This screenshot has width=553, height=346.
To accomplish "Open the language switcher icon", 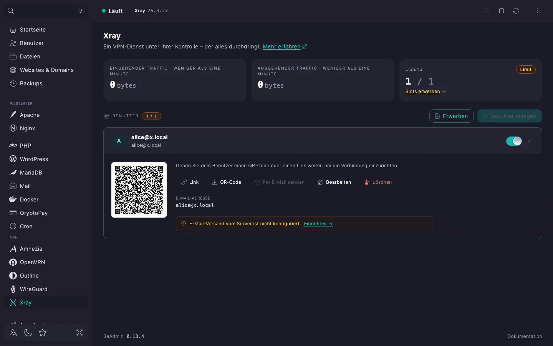I will click(13, 333).
